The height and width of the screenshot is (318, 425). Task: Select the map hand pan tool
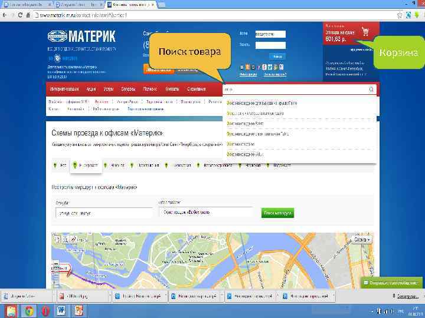(57, 239)
